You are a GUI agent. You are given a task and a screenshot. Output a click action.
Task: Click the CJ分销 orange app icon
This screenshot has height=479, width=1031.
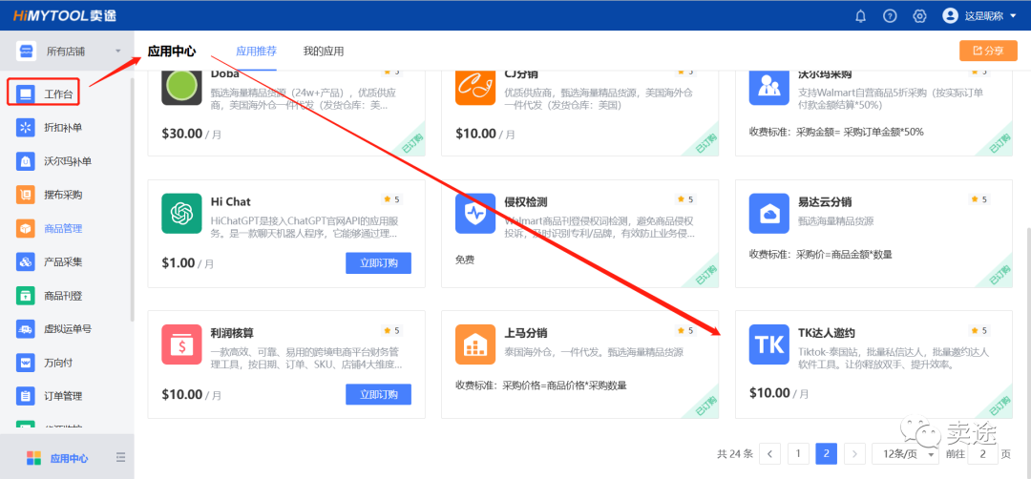pyautogui.click(x=474, y=87)
